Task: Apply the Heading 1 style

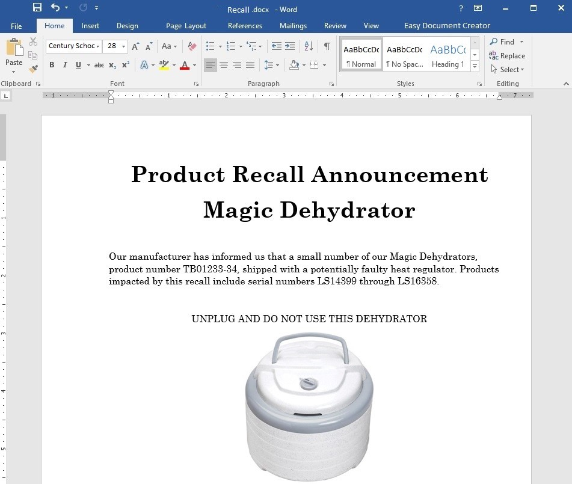Action: [448, 55]
